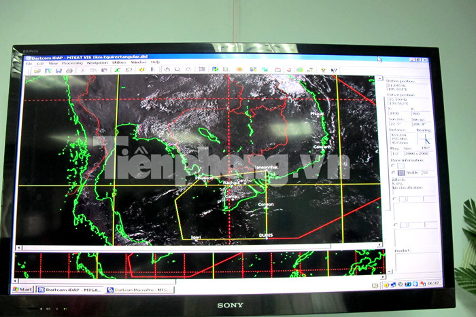The image size is (476, 317).
Task: Select the magnifying glass zoom tool
Action: [177, 69]
